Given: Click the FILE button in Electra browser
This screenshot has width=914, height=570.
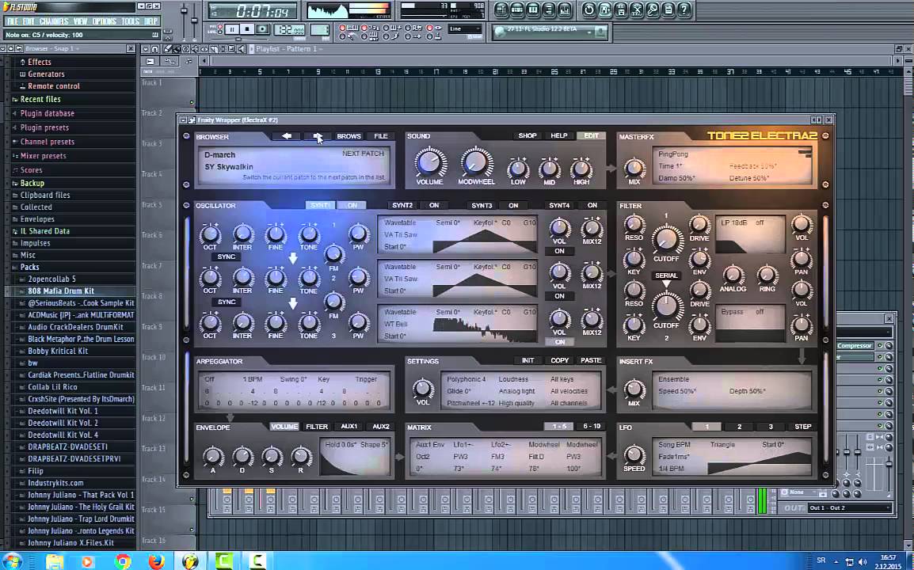Looking at the screenshot, I should click(381, 136).
